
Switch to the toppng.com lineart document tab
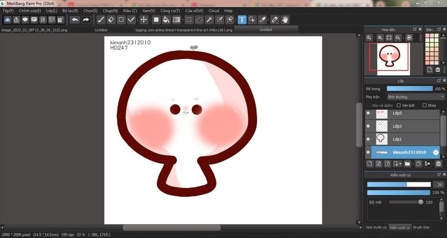point(184,30)
